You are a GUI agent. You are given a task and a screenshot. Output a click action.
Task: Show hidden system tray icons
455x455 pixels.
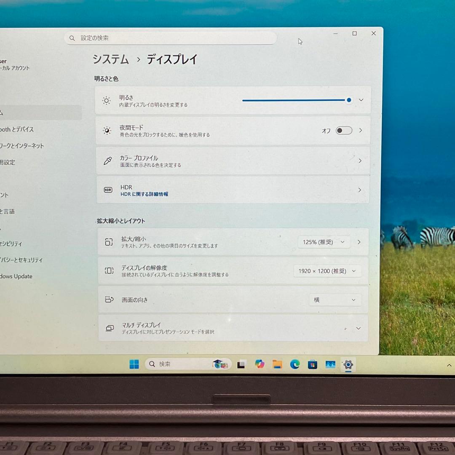449,365
